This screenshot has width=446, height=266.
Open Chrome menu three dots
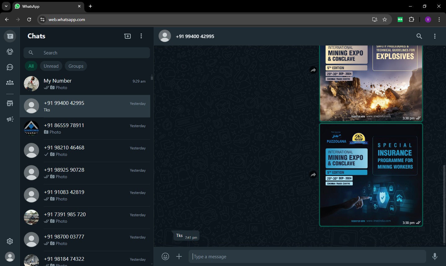click(x=439, y=19)
